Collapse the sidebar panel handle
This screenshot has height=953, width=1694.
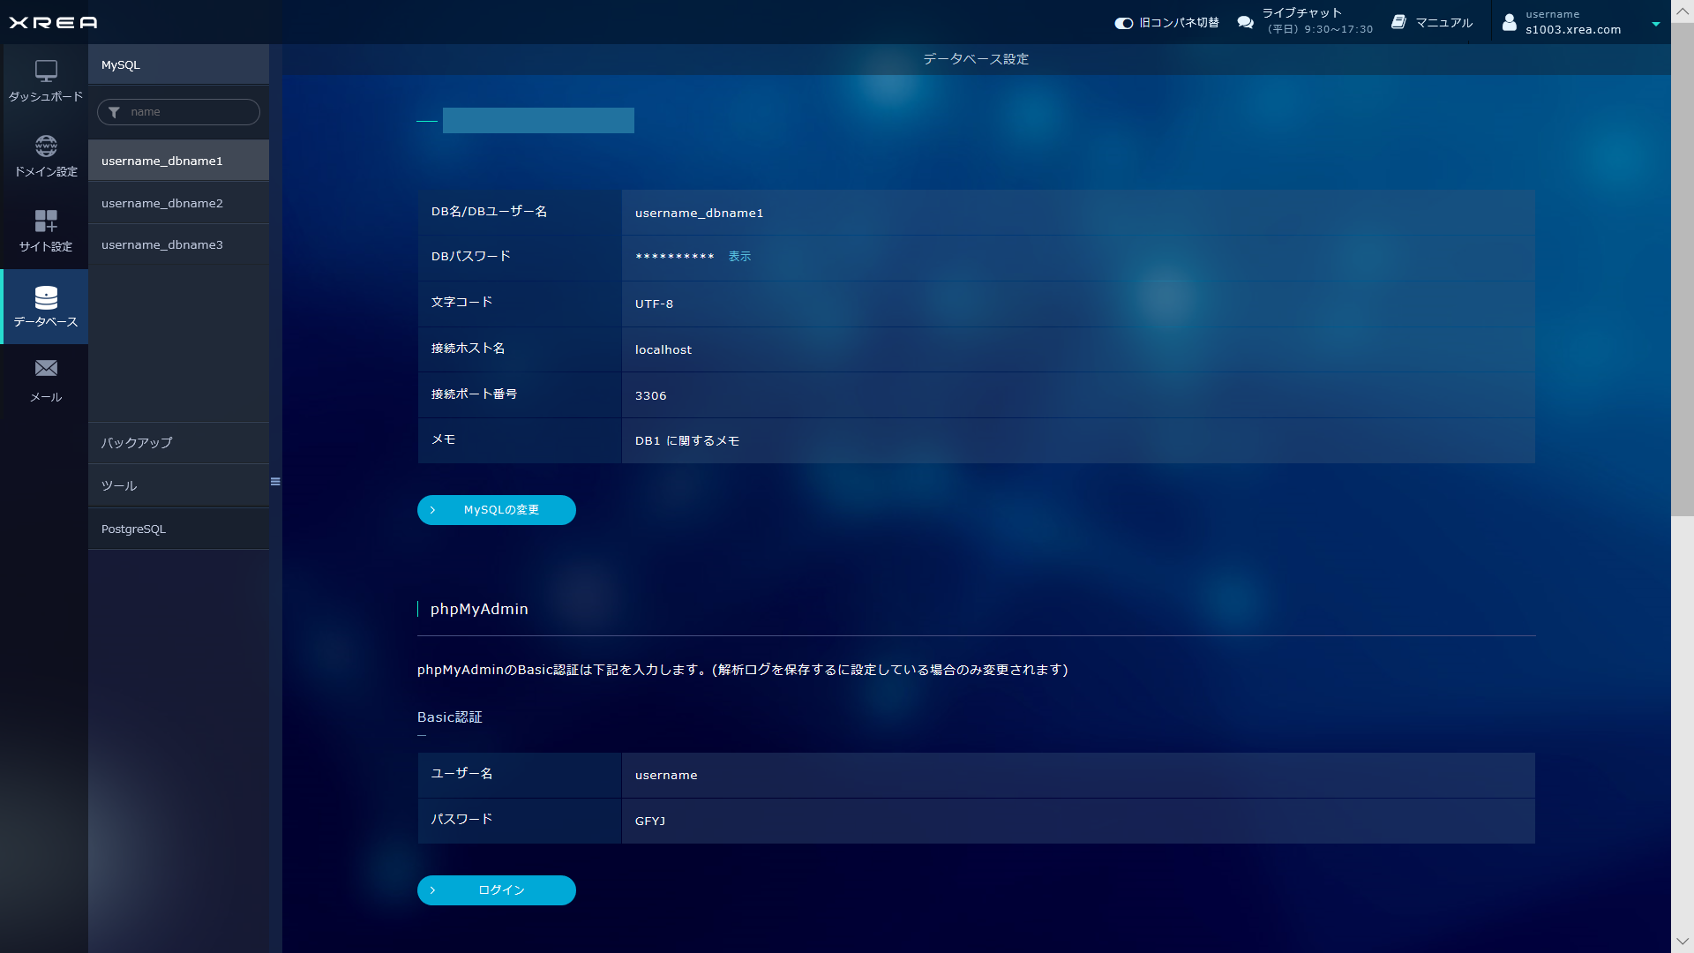click(x=275, y=482)
